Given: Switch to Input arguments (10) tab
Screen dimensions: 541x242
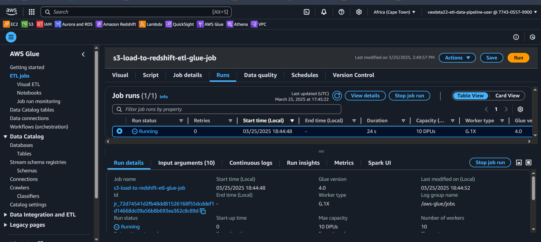Looking at the screenshot, I should (186, 163).
